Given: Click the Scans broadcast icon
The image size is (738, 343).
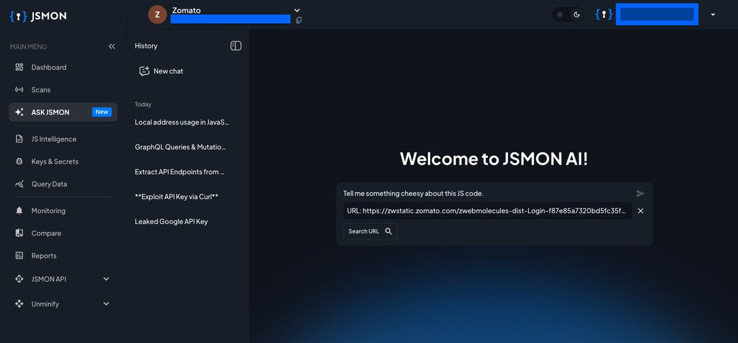Looking at the screenshot, I should (x=19, y=90).
